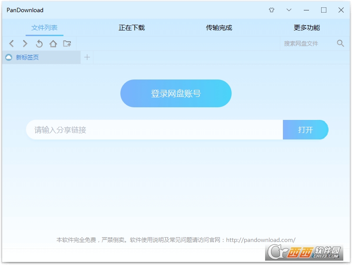Open the skin theme shirt icon
This screenshot has height=265, width=352.
(x=272, y=10)
